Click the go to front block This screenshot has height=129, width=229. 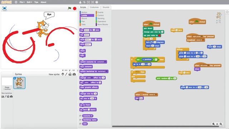(85, 105)
